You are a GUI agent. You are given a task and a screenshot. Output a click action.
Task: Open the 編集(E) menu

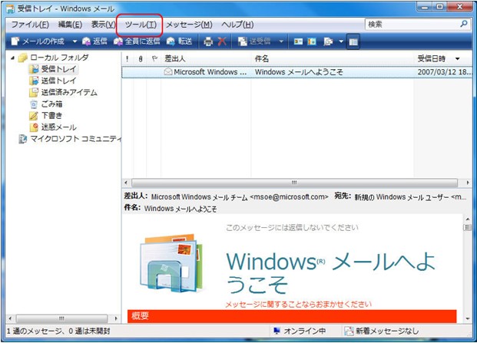[70, 25]
